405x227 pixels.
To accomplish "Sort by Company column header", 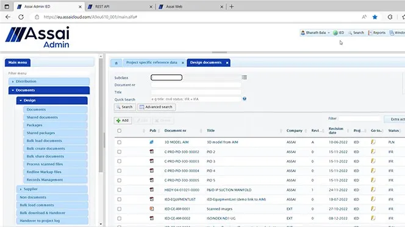I will (x=294, y=131).
